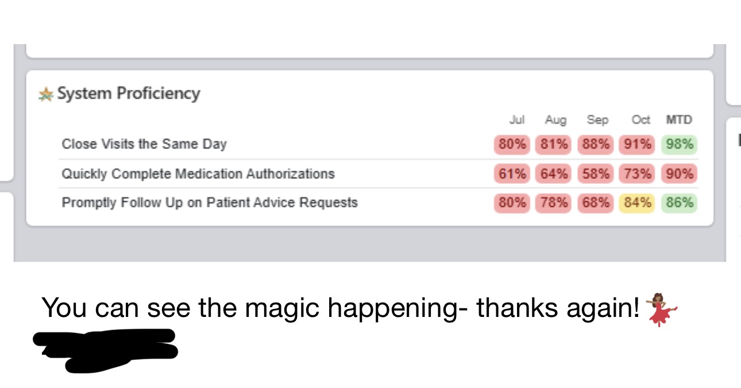Select the Oct column header
741x388 pixels.
pos(640,120)
